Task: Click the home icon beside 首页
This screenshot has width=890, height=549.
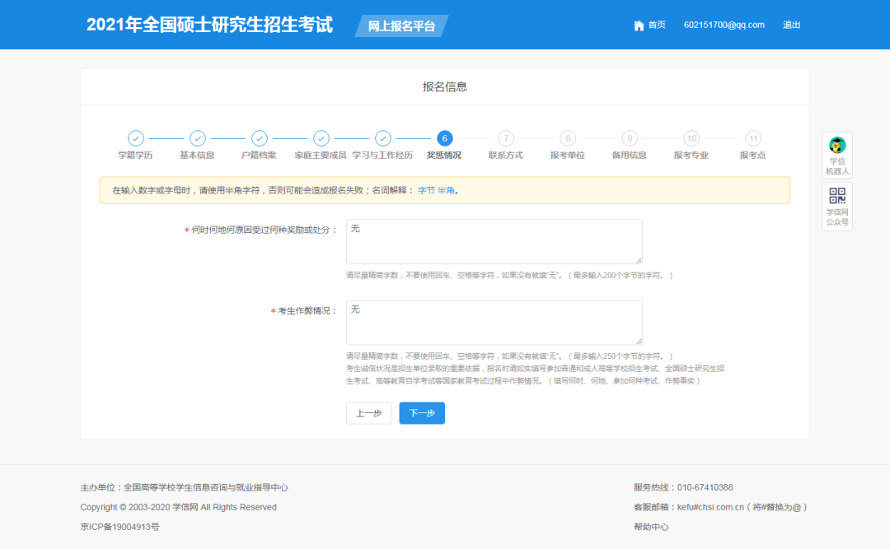Action: coord(639,25)
